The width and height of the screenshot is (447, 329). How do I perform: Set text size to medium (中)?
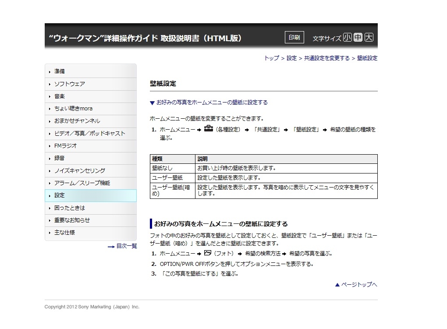pyautogui.click(x=358, y=38)
